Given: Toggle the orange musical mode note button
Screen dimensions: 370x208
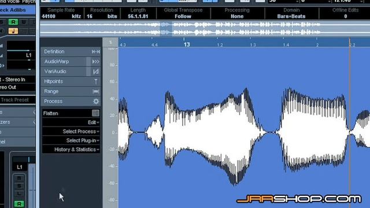Looking at the screenshot, I should tap(13, 31).
